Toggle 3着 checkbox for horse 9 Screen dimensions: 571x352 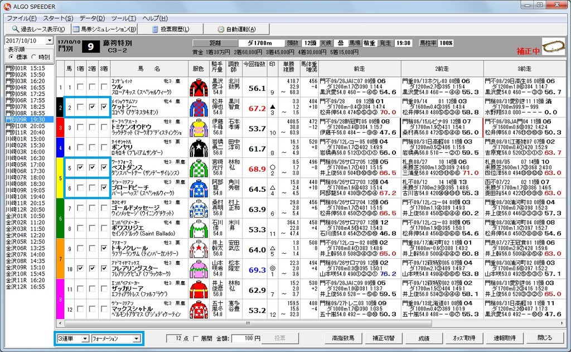[x=104, y=248]
